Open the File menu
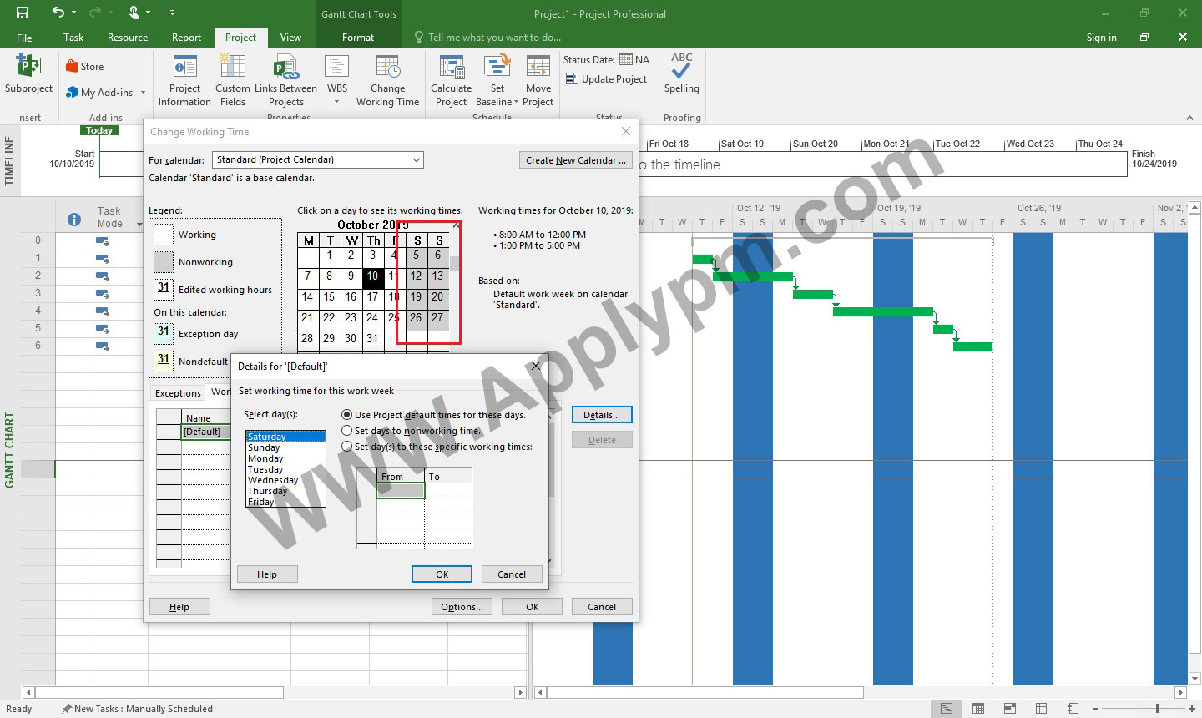 tap(24, 38)
